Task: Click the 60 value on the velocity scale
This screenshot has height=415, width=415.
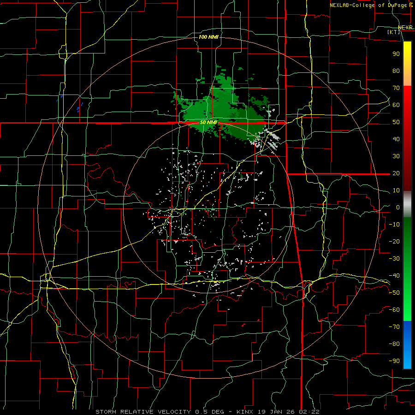Action: tap(396, 105)
